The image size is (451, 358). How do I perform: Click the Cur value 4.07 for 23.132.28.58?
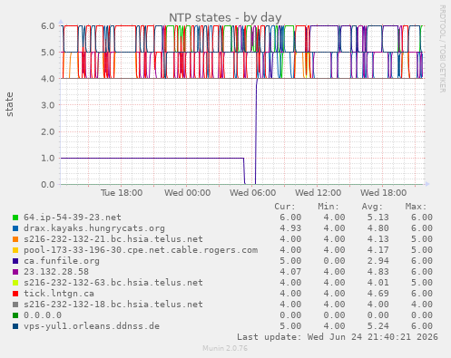tap(290, 272)
